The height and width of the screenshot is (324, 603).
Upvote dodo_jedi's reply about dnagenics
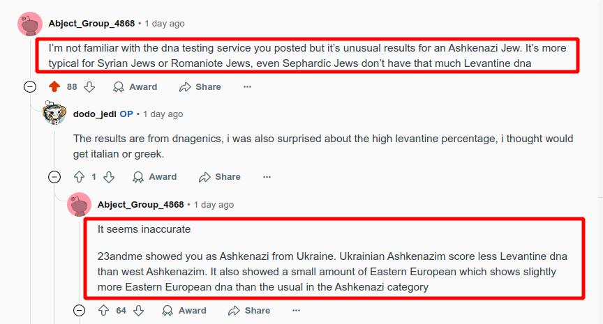tap(79, 177)
